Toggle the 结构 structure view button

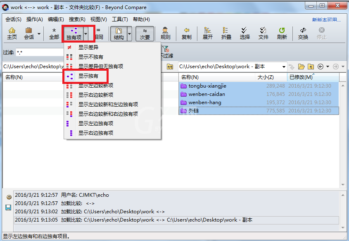click(x=119, y=33)
